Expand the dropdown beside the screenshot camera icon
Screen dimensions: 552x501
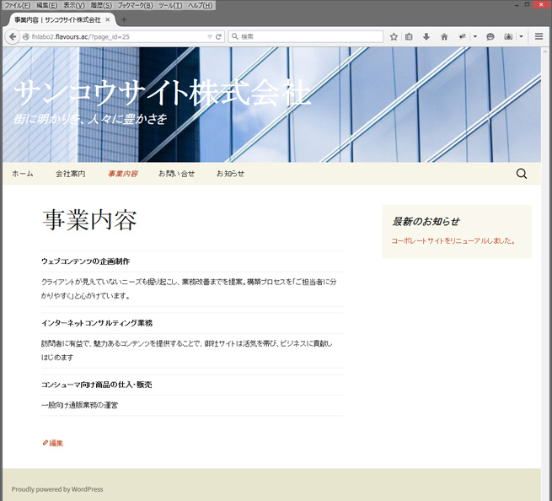[x=521, y=37]
